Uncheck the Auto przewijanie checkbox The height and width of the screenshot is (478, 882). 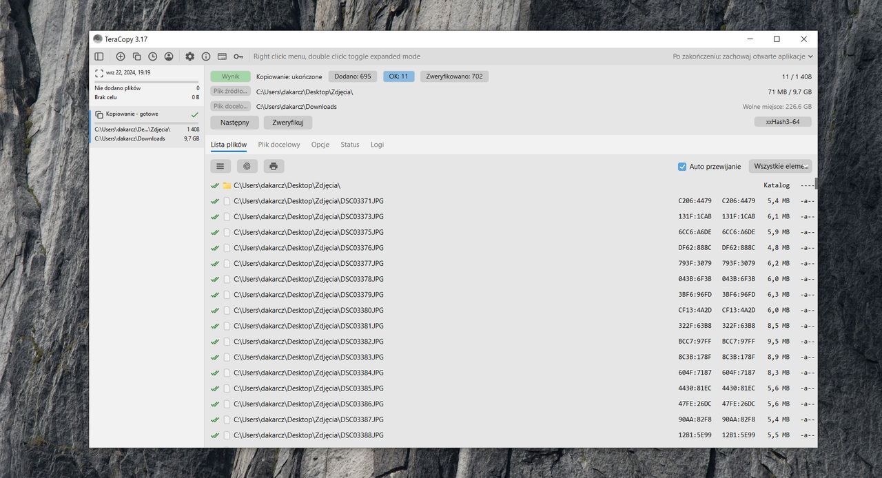pos(682,167)
